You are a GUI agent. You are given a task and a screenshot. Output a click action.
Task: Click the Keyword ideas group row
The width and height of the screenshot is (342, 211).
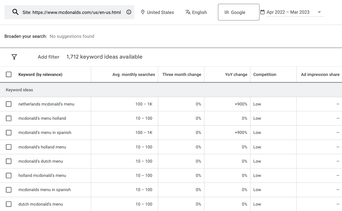point(171,90)
